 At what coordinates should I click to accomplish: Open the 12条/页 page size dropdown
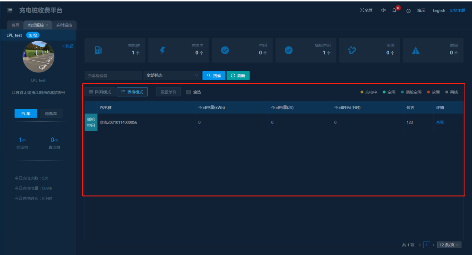click(449, 245)
